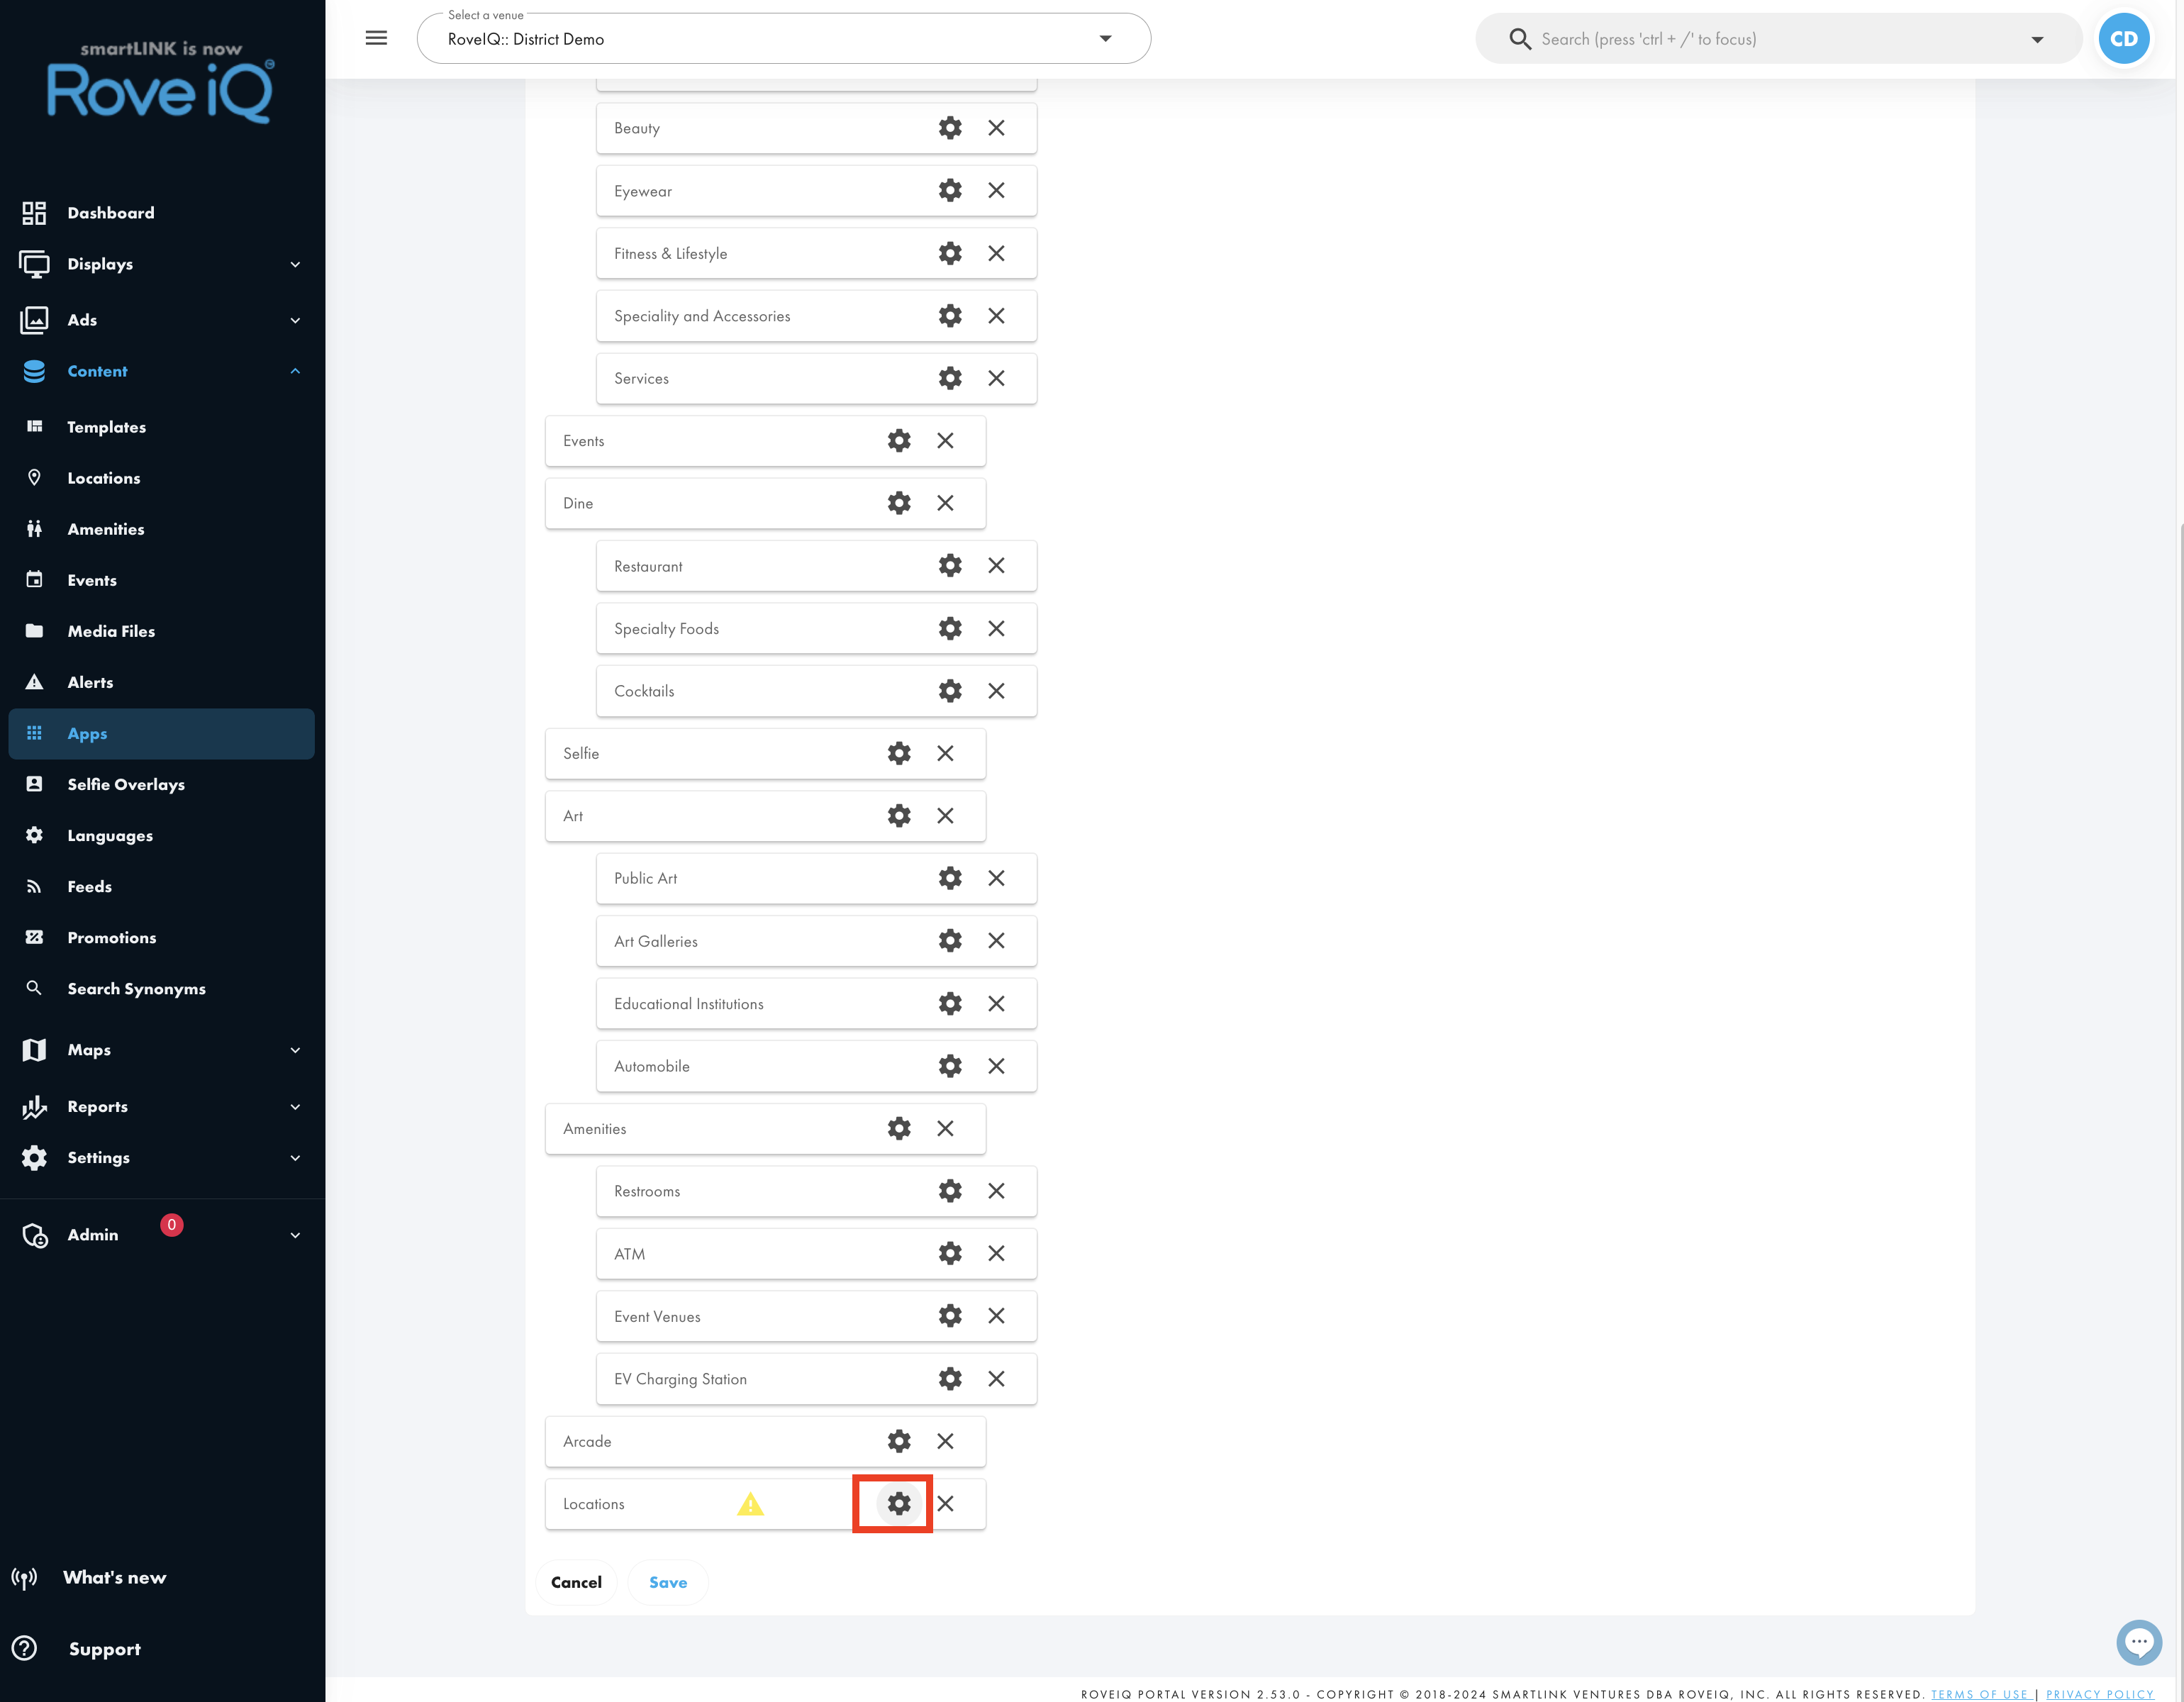
Task: Click gear for EV Charging Station
Action: point(949,1378)
